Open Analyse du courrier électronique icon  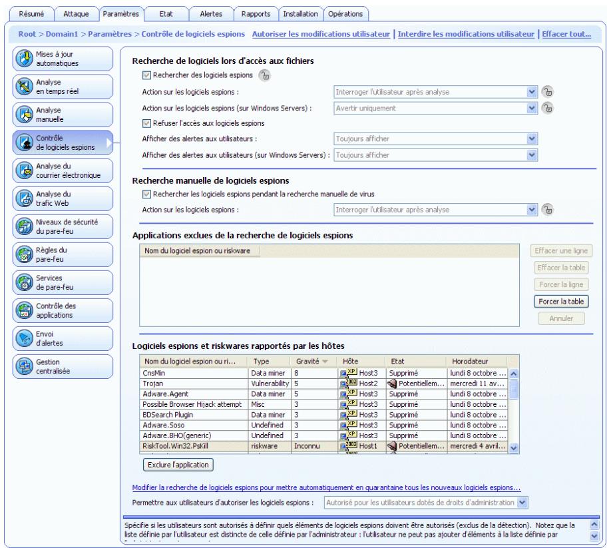[24, 170]
